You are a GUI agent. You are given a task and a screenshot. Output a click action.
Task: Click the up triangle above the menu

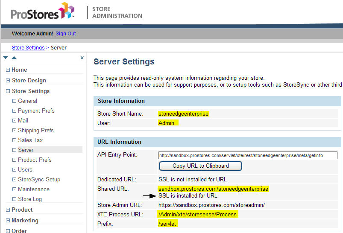pyautogui.click(x=14, y=58)
